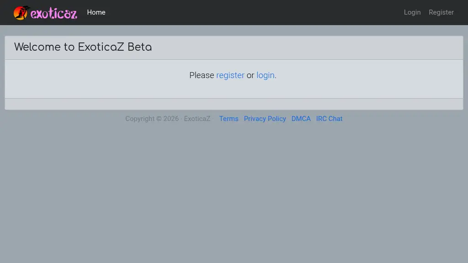Select Register in the top navigation bar

[441, 12]
